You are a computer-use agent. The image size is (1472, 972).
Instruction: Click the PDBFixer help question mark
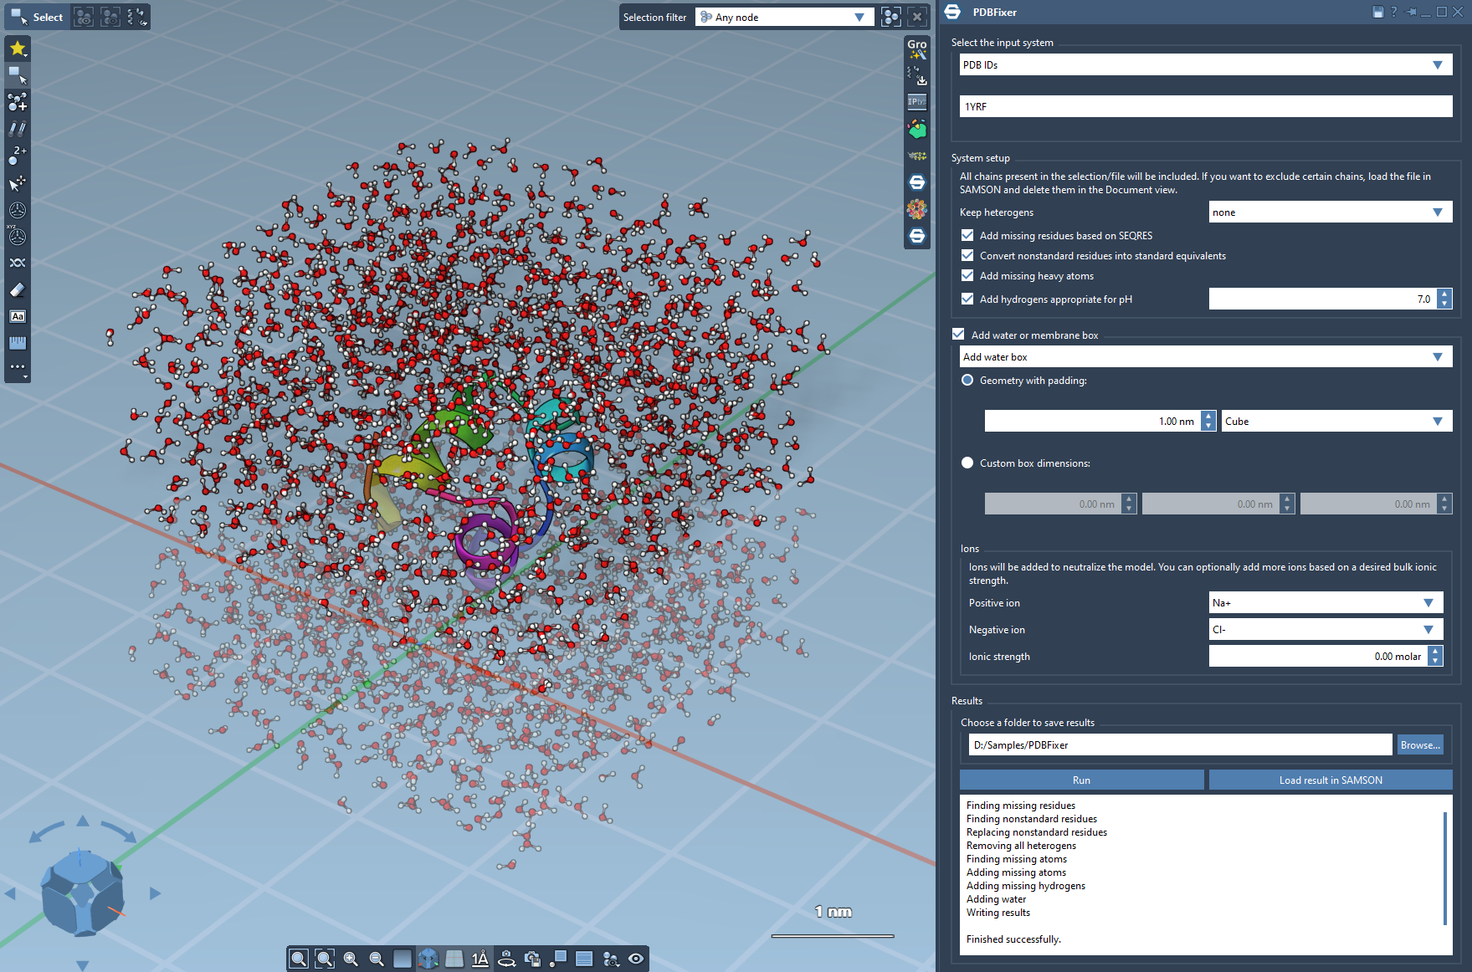point(1393,12)
